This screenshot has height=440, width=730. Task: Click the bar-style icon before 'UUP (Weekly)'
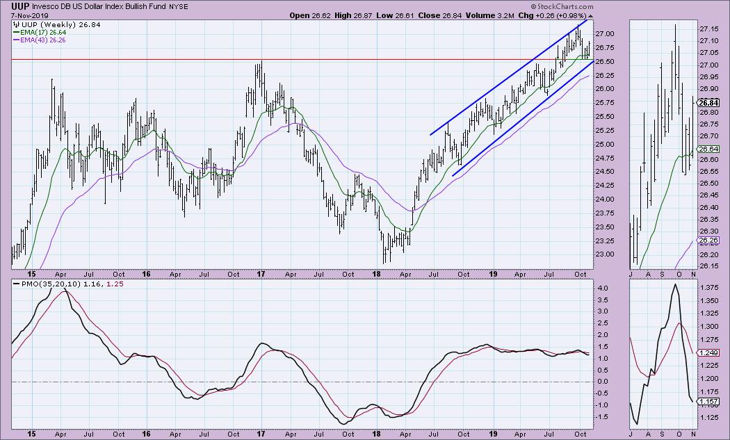click(17, 25)
